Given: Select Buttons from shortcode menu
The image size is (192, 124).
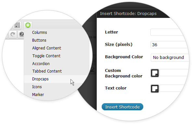Looking at the screenshot, I should pos(39,40).
